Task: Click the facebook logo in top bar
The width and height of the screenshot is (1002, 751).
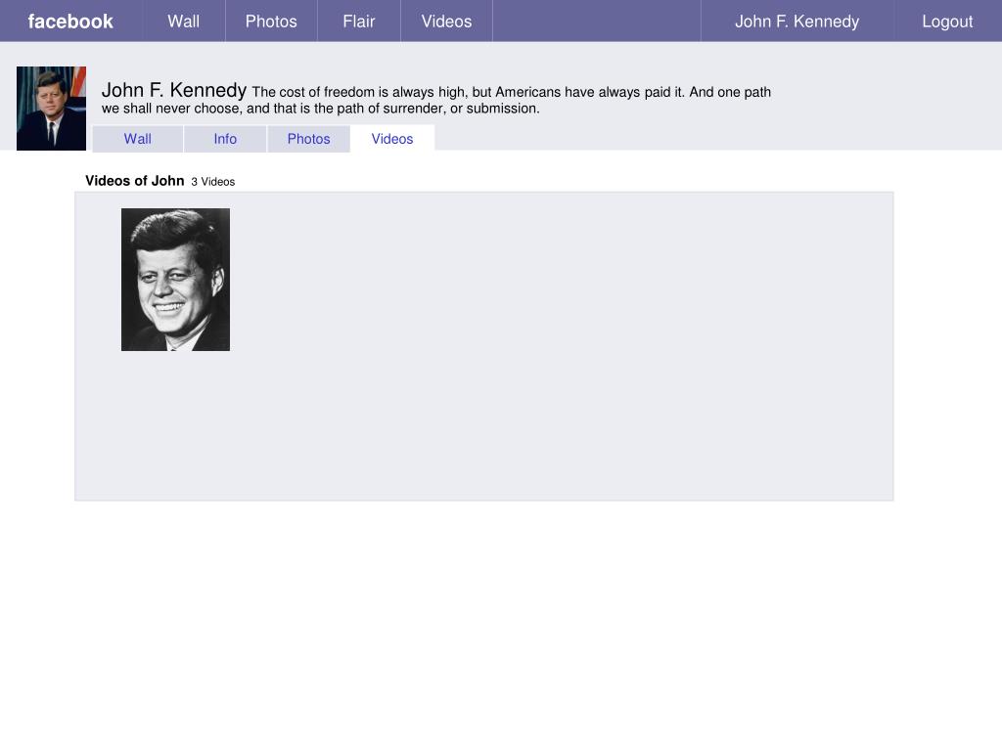Action: tap(70, 22)
